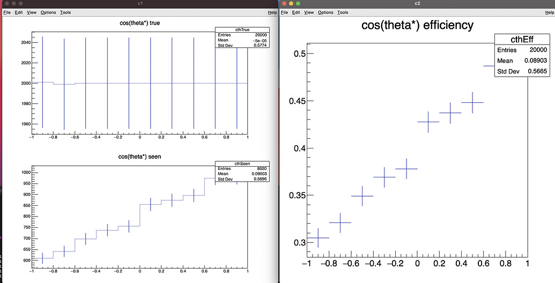Click the c1 window title bar text
Screen dimensions: 555x283
point(140,4)
